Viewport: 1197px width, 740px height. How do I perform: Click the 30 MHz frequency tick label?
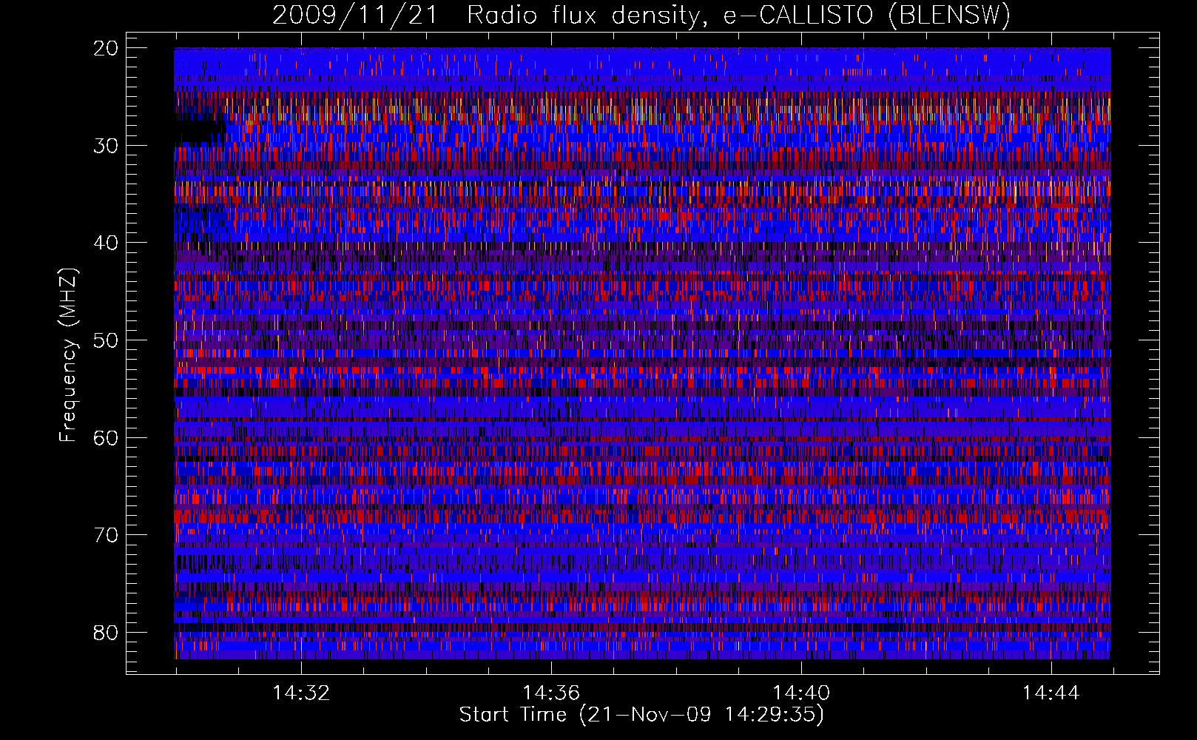pos(106,146)
